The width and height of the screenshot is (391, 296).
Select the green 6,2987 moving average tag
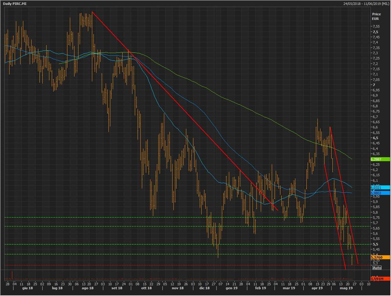(380, 159)
